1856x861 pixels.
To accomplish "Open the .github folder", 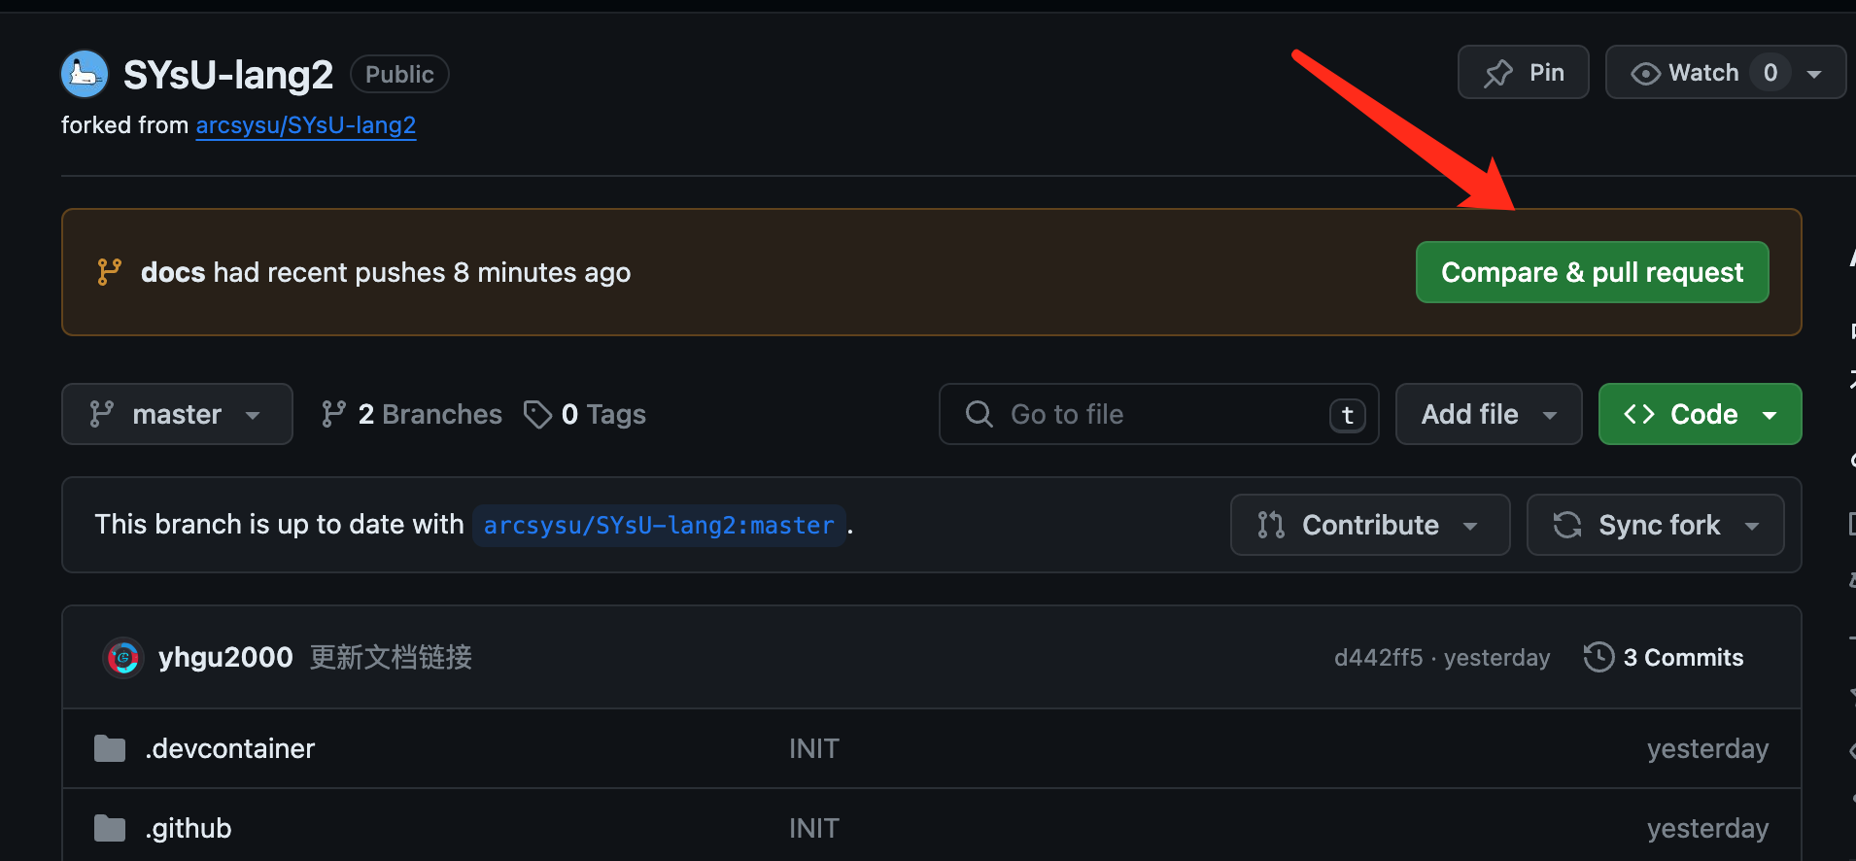I will click(x=189, y=828).
